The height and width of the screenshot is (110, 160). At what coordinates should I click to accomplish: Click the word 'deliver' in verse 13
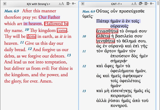tap(18, 69)
